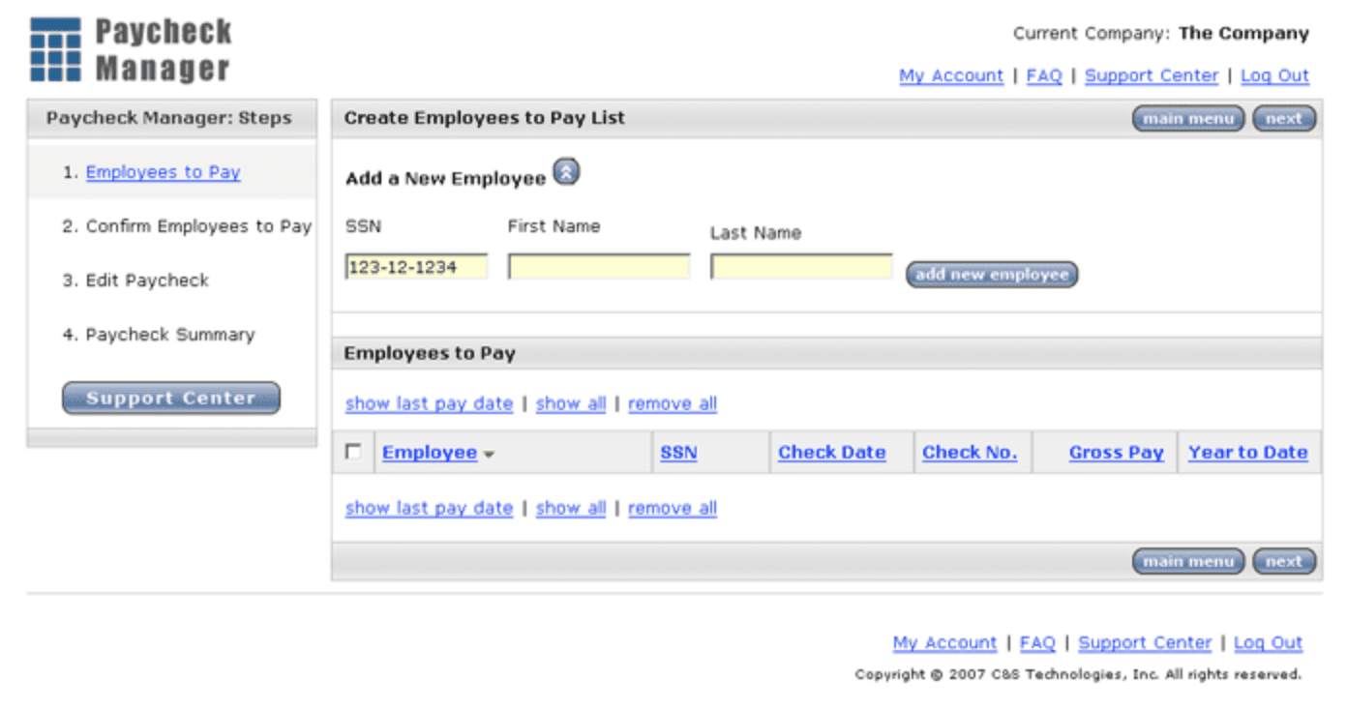Viewport: 1347px width, 710px height.
Task: Sort employees by Gross Pay
Action: point(1116,452)
